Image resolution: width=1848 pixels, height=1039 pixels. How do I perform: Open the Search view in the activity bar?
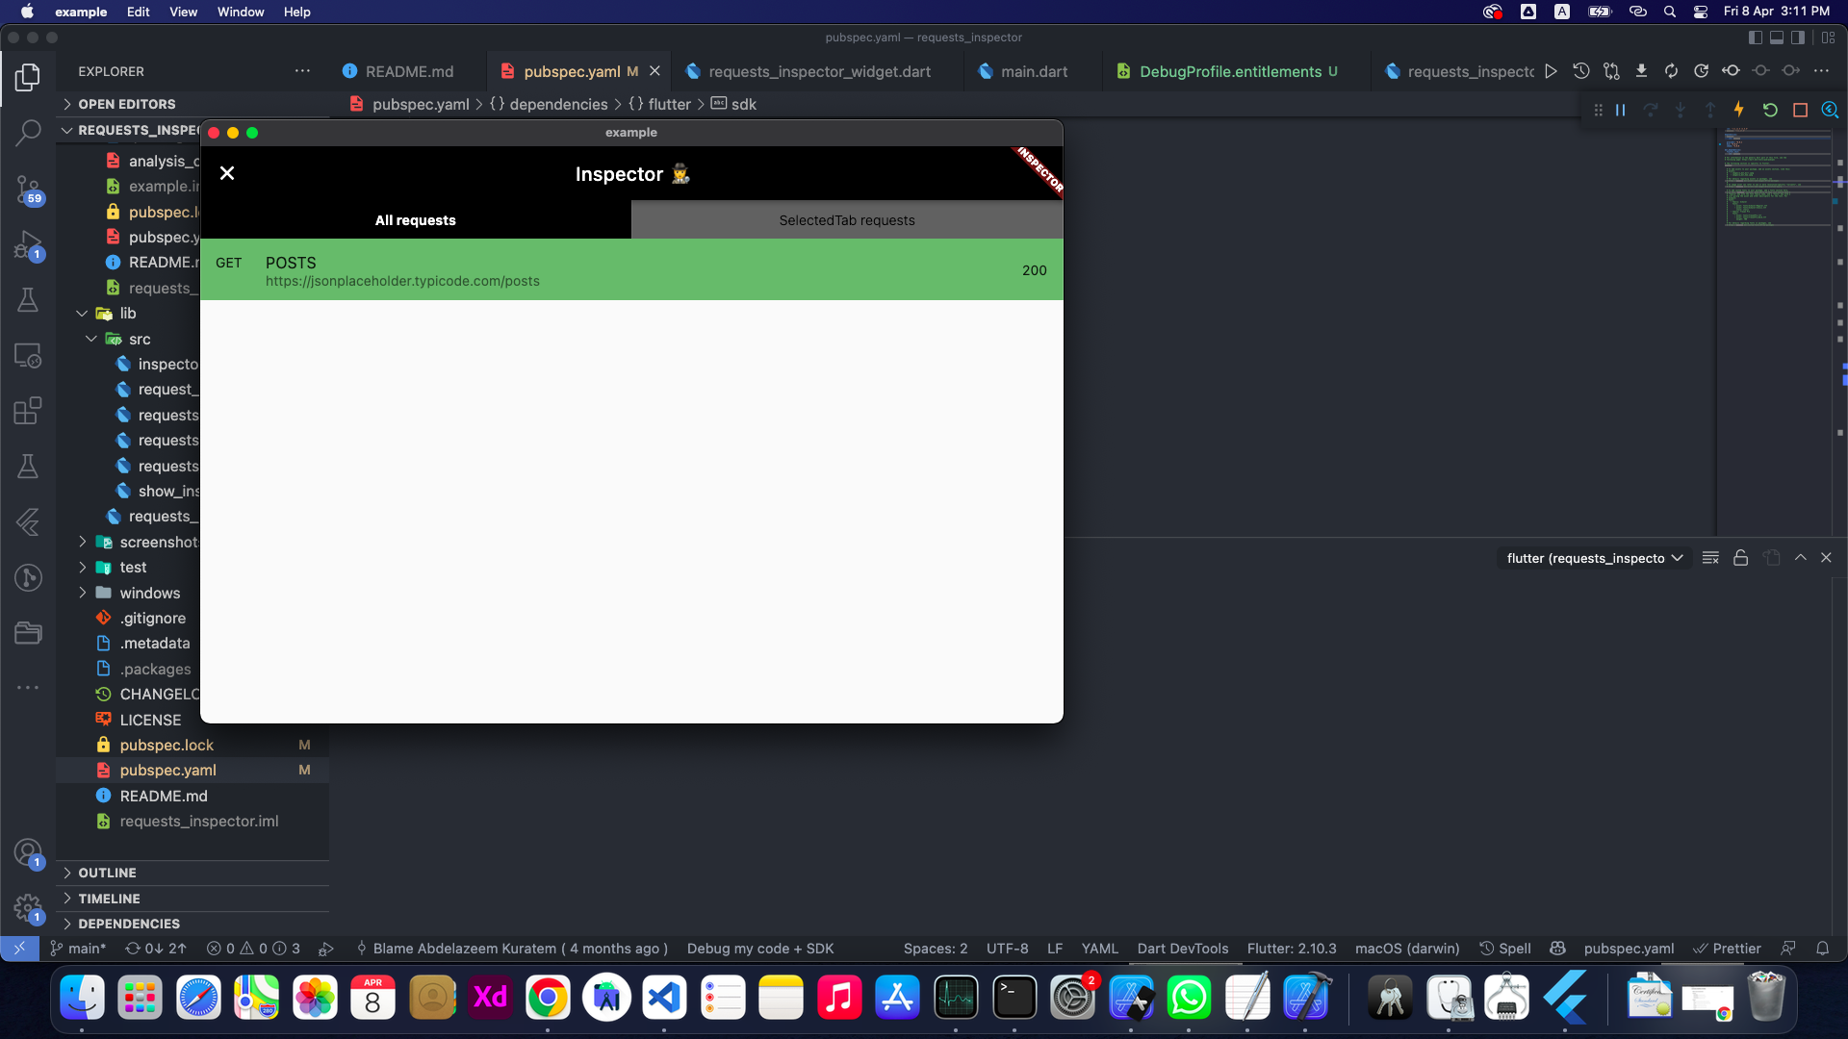pyautogui.click(x=28, y=132)
